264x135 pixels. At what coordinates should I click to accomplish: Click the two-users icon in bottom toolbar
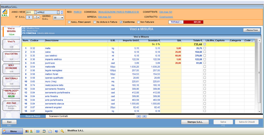point(27,131)
